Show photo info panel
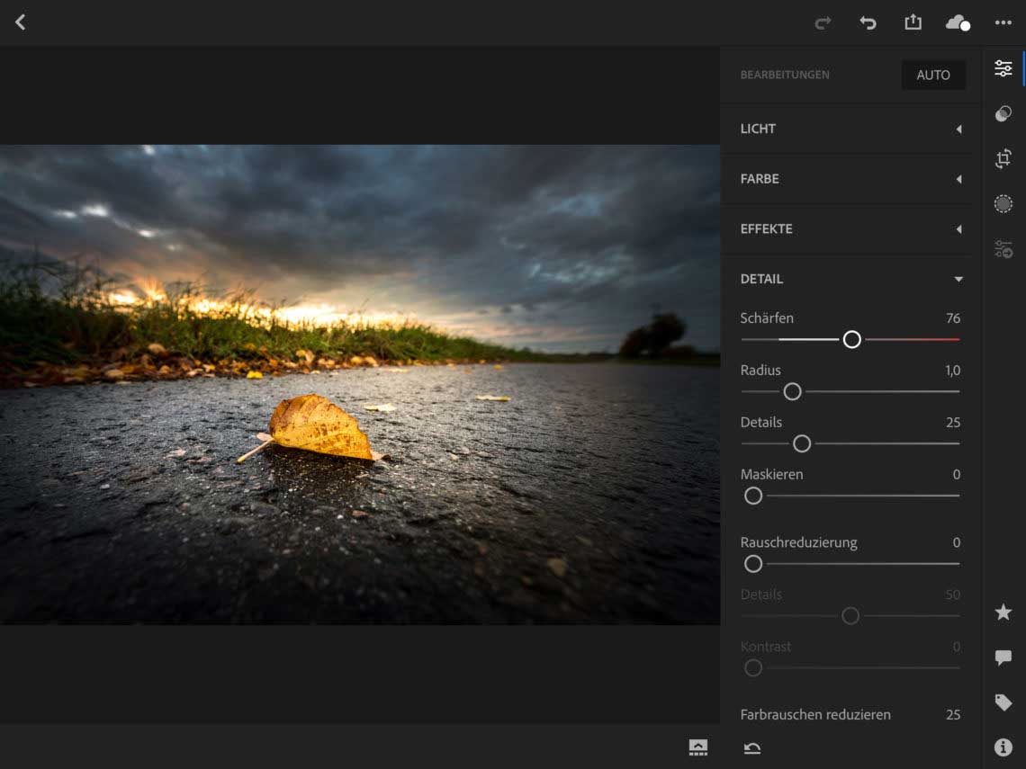The height and width of the screenshot is (769, 1026). click(1003, 747)
